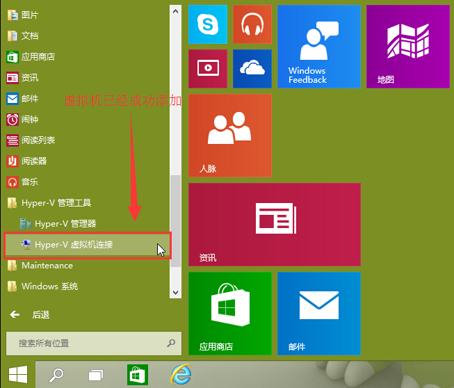Expand the Maintenance folder

tap(47, 266)
